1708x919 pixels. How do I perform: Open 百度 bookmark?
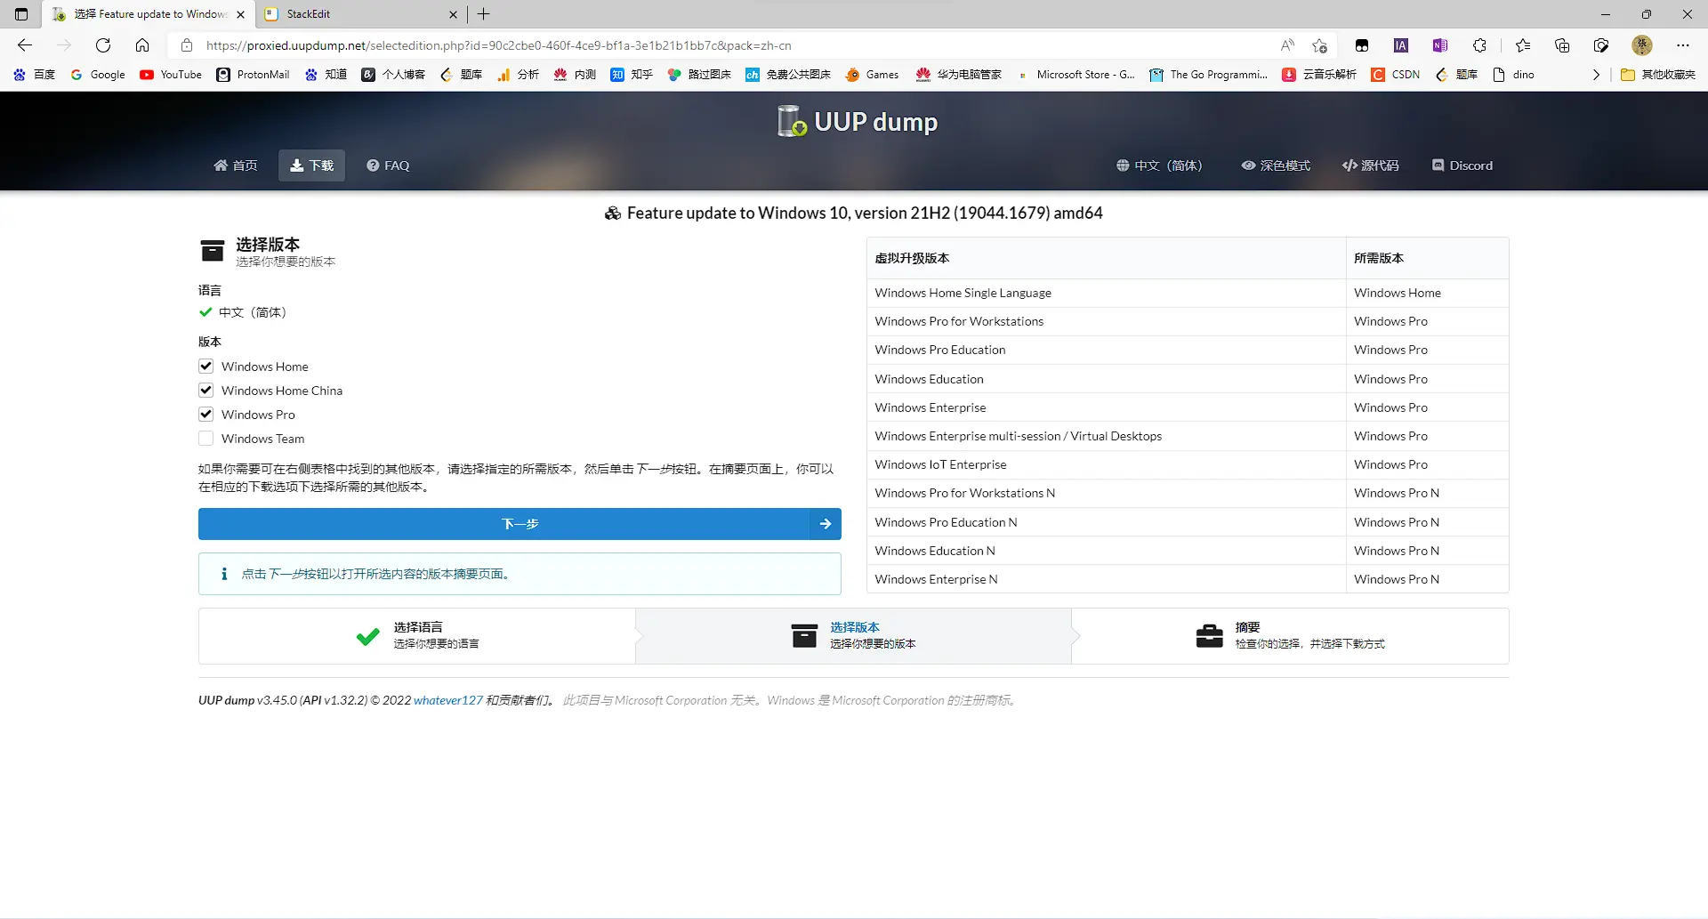(35, 75)
